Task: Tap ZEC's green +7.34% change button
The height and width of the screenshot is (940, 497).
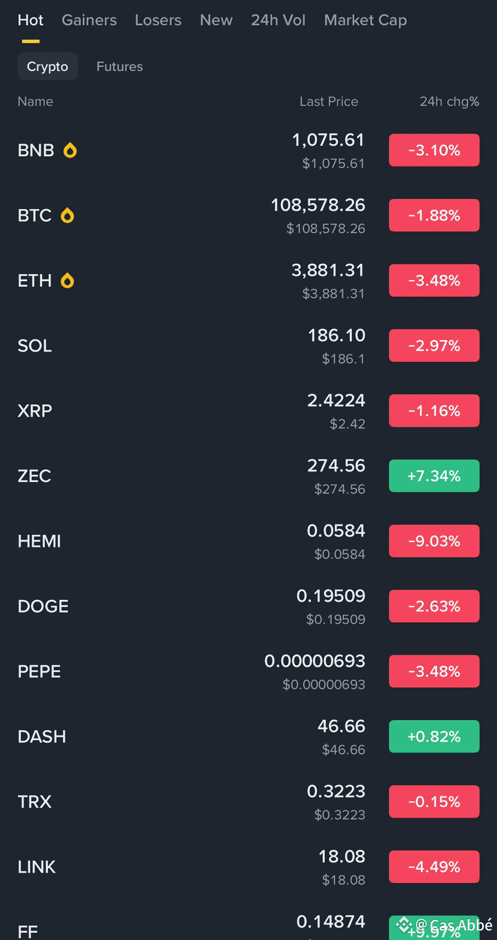Action: point(434,476)
